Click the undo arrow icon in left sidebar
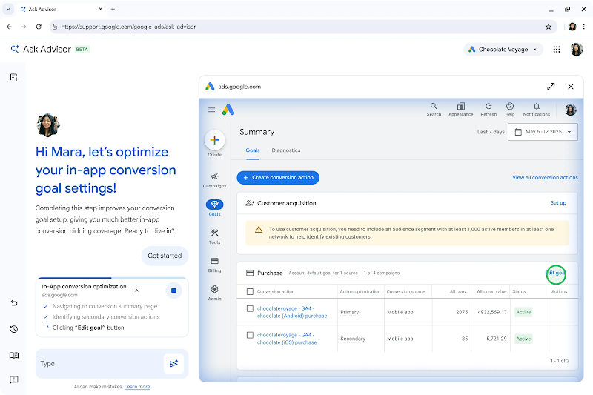This screenshot has width=593, height=395. 14,303
